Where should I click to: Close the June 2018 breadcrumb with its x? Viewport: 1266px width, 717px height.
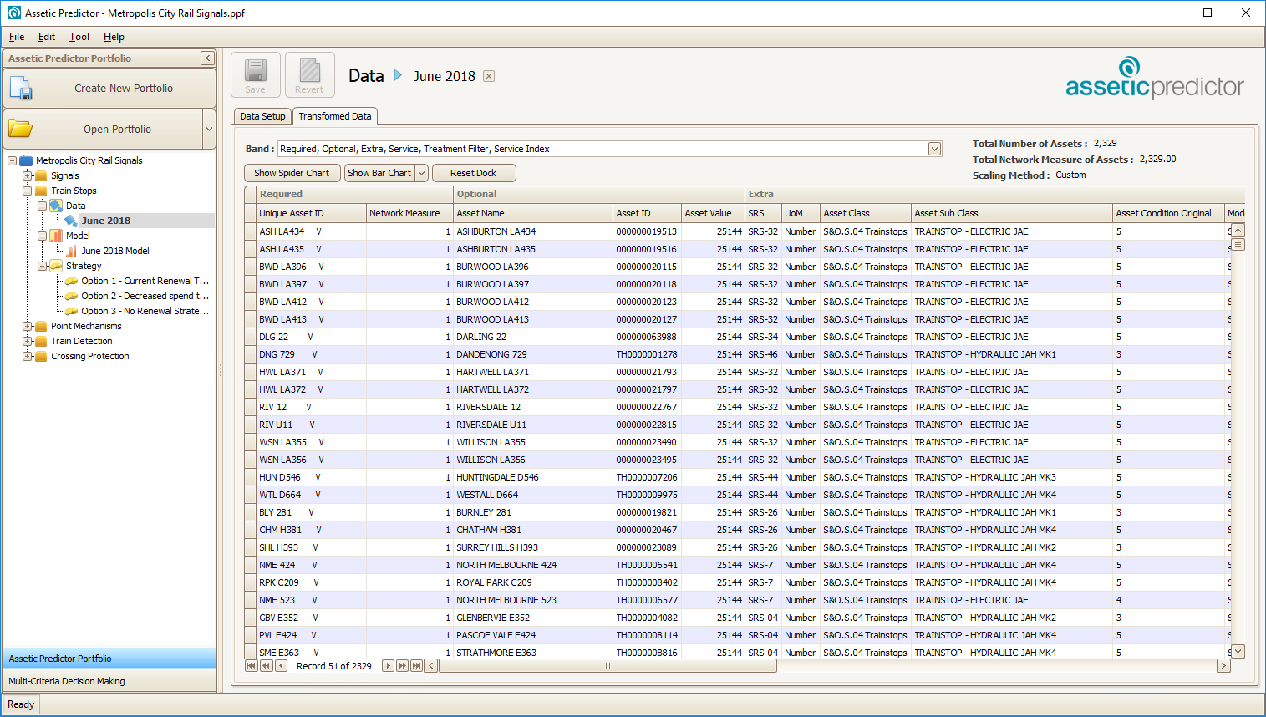pyautogui.click(x=488, y=75)
